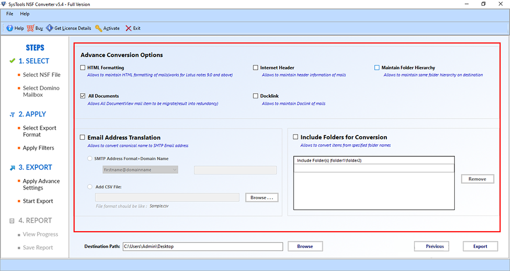Click the Buy shopping cart icon

point(30,28)
